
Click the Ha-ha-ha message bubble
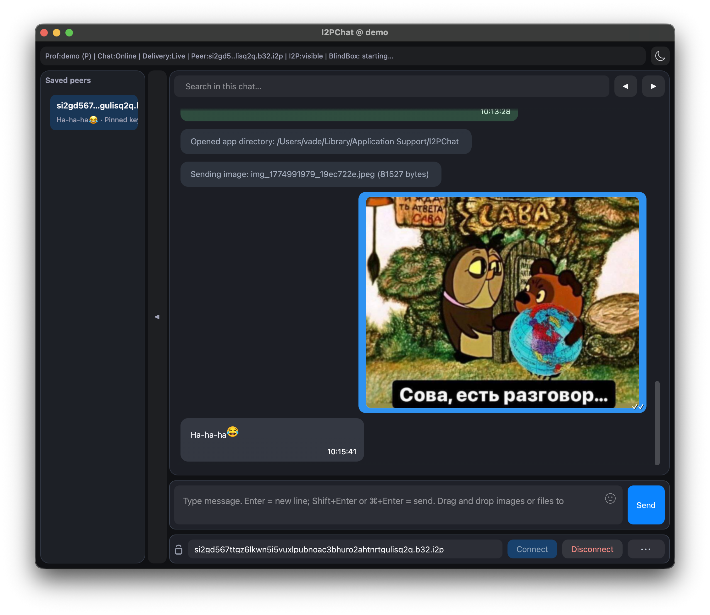(x=272, y=440)
